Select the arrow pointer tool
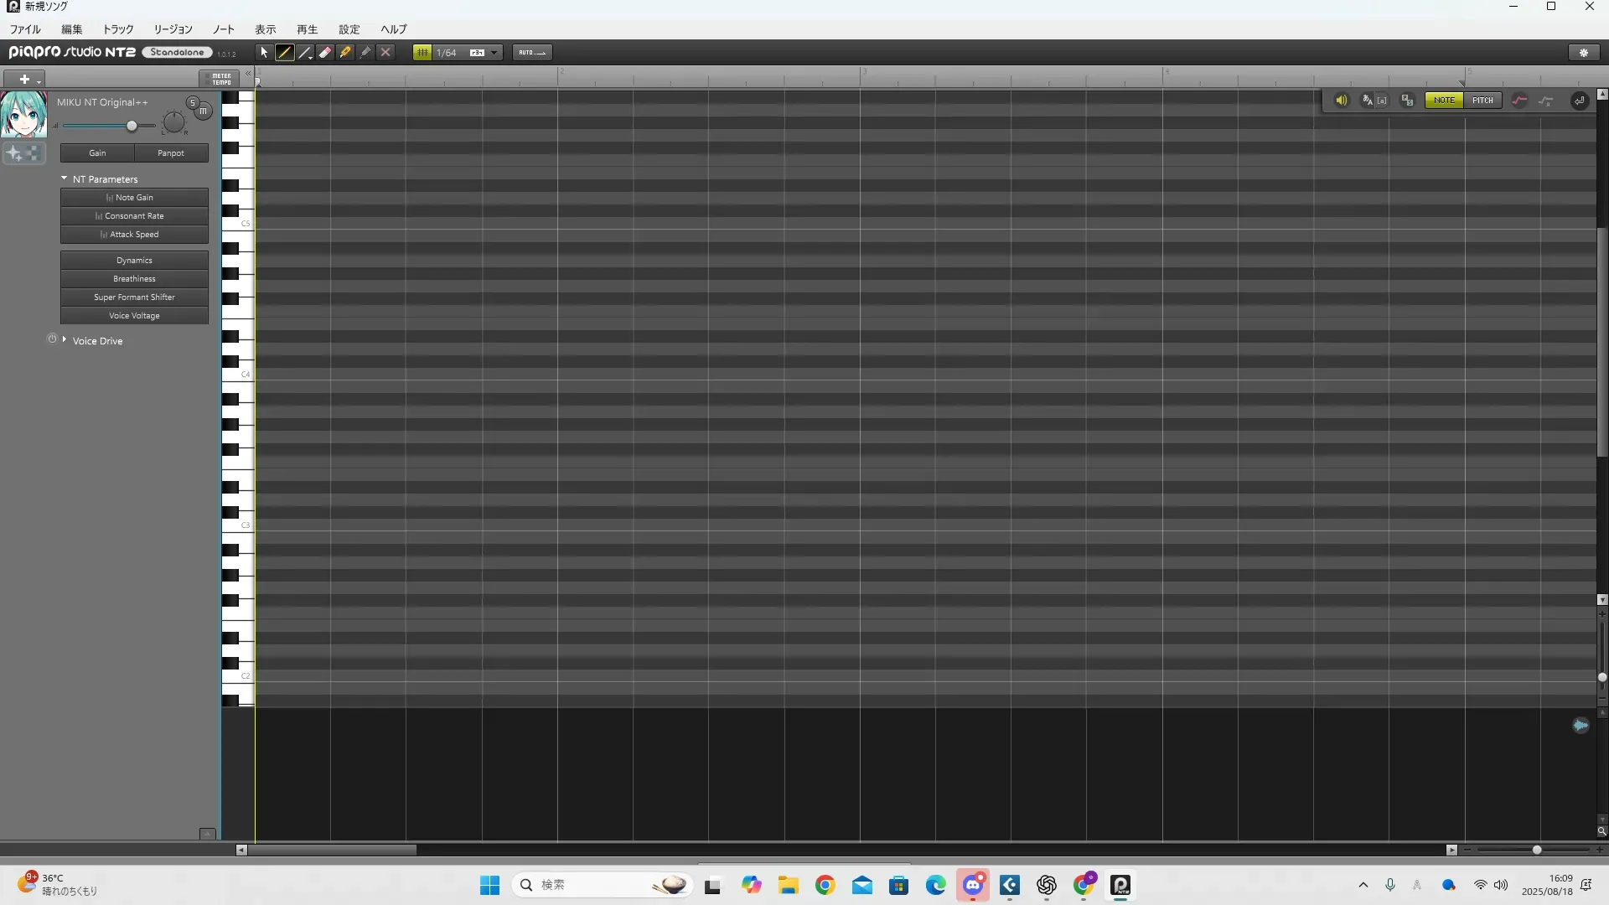This screenshot has width=1609, height=905. click(x=264, y=53)
